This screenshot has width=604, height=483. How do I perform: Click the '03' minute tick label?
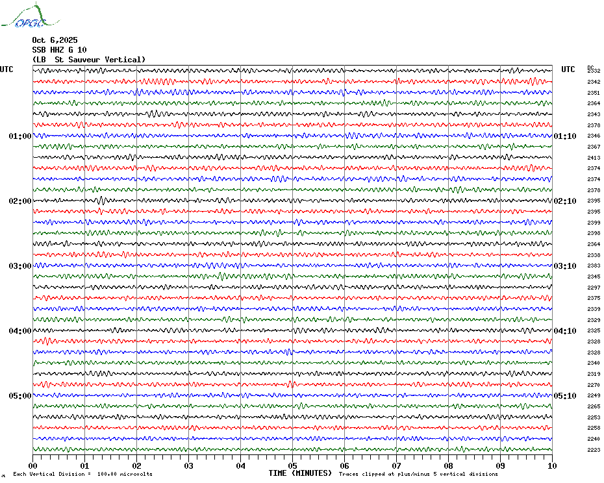coord(189,466)
